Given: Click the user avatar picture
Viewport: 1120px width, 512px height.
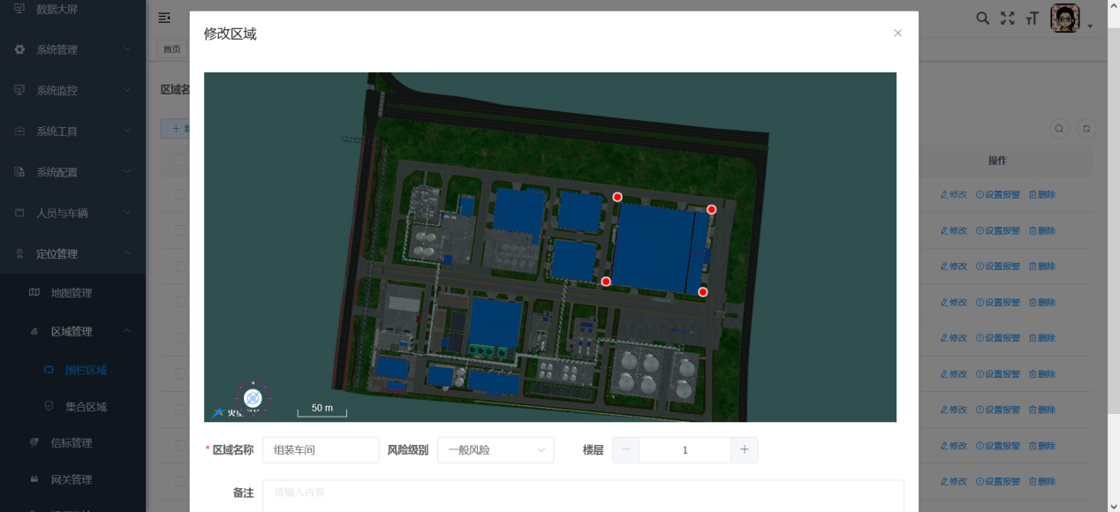Looking at the screenshot, I should (x=1064, y=18).
